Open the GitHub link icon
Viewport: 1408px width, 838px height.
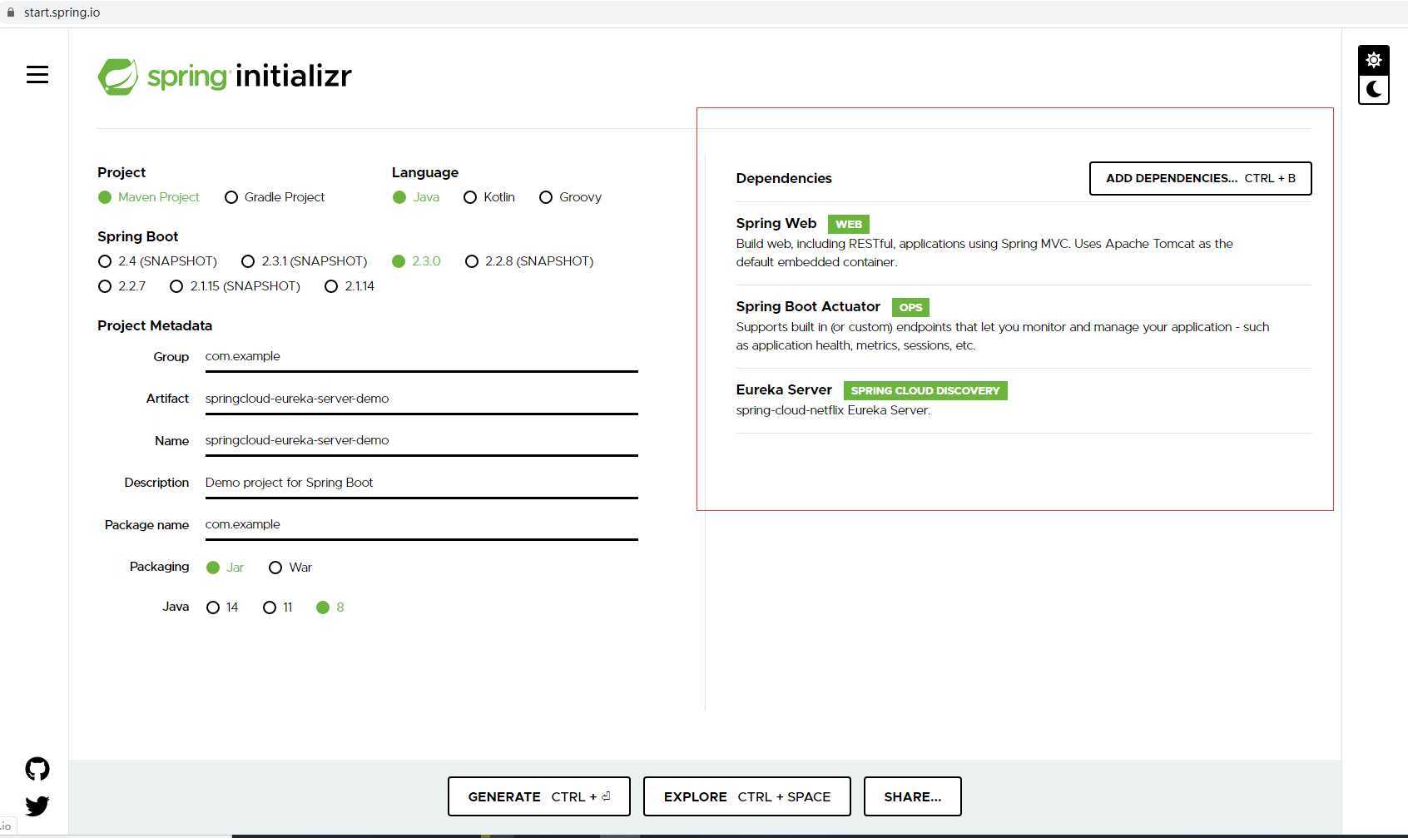pos(37,769)
